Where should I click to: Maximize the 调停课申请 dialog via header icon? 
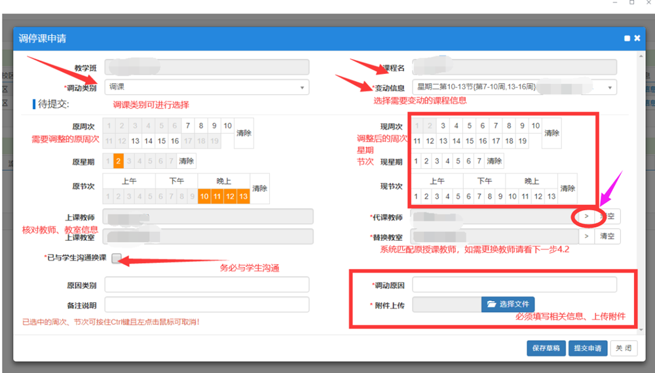click(x=627, y=39)
